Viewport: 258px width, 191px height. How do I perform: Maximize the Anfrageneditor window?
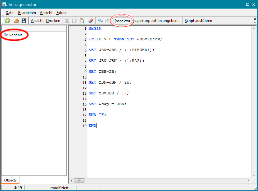click(247, 4)
